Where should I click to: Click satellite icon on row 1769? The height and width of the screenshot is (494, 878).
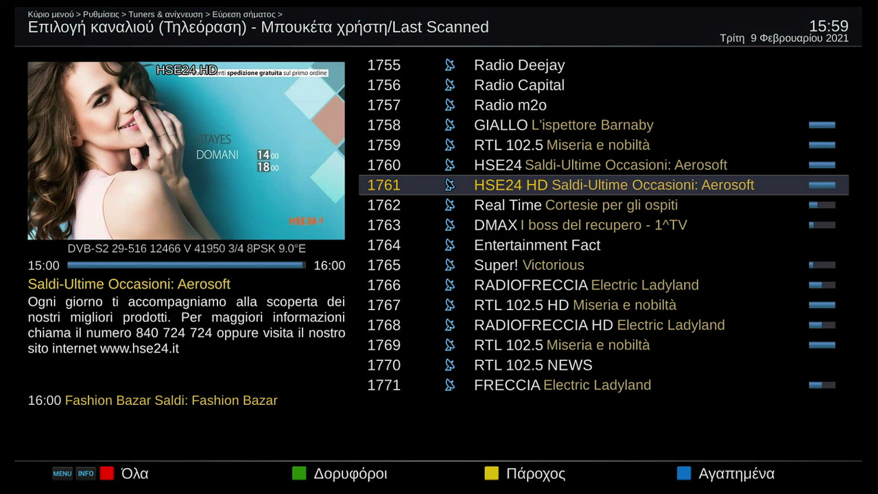tap(450, 344)
